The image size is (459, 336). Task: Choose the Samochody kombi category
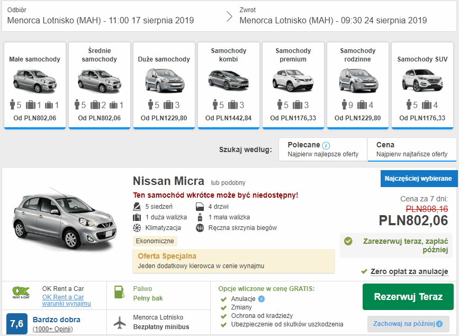point(229,85)
